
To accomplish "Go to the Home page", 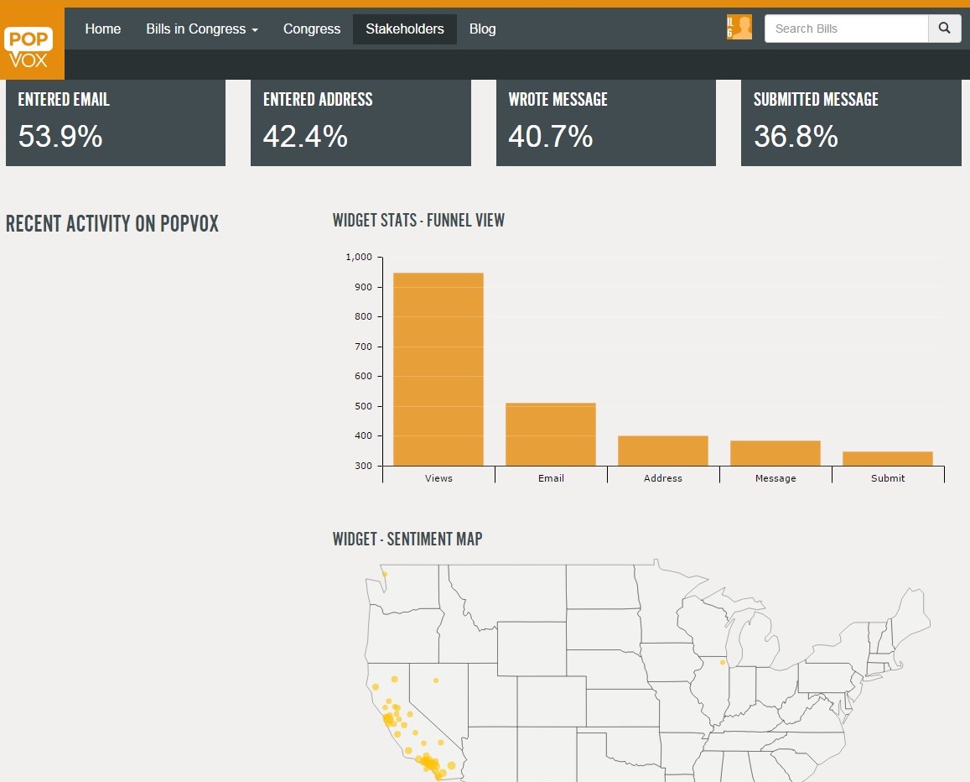I will click(102, 29).
